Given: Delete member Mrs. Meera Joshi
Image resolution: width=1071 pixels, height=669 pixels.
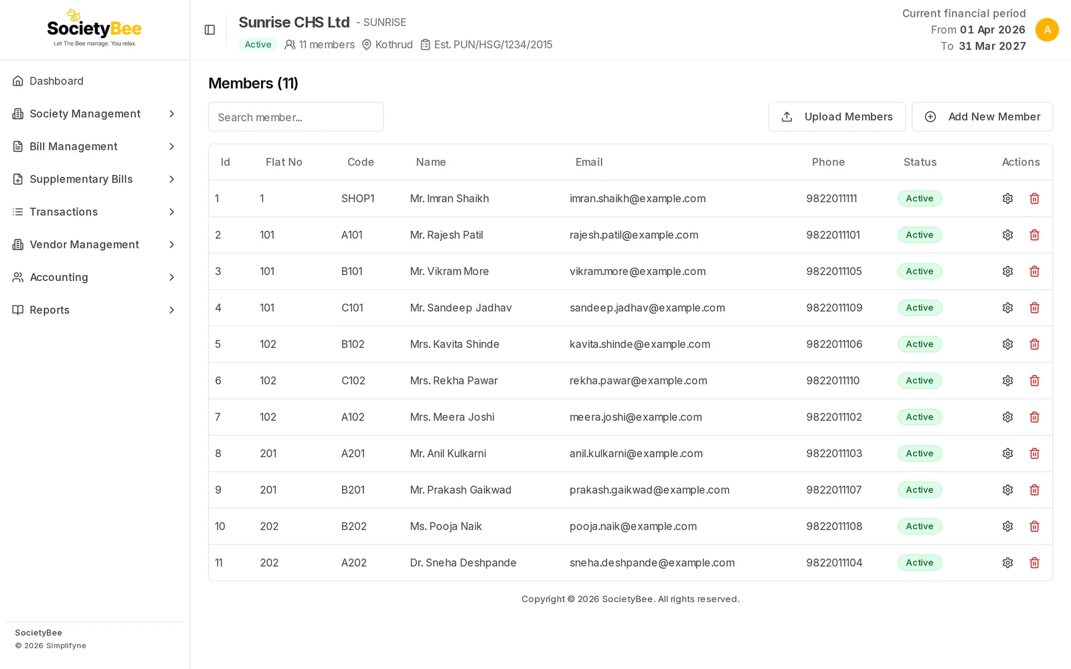Looking at the screenshot, I should pyautogui.click(x=1034, y=417).
